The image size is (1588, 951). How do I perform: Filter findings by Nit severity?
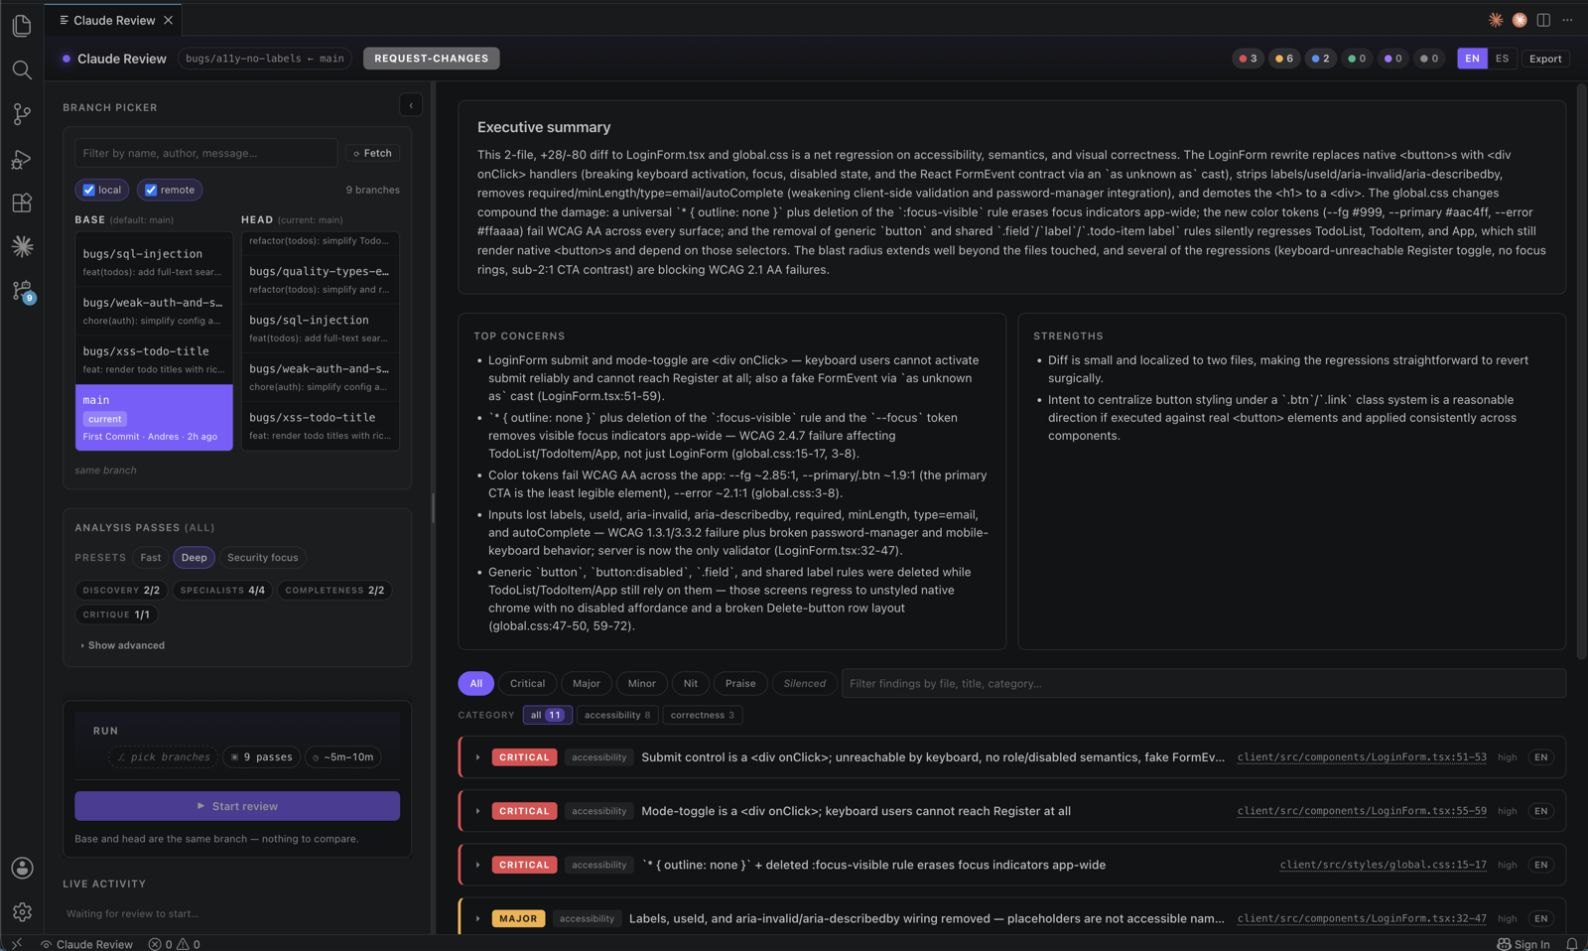691,684
